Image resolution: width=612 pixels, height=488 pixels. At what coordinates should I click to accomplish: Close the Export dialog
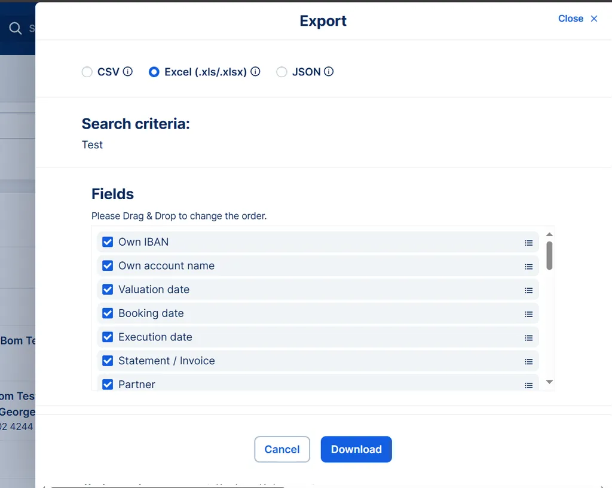(578, 19)
